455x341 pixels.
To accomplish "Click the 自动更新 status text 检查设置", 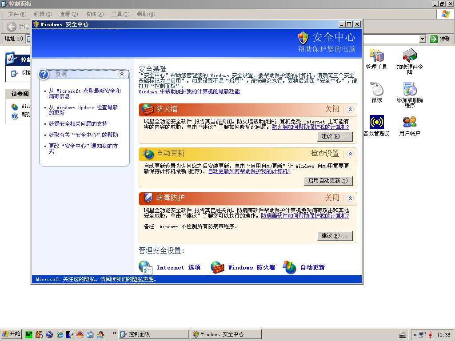I will tap(325, 153).
